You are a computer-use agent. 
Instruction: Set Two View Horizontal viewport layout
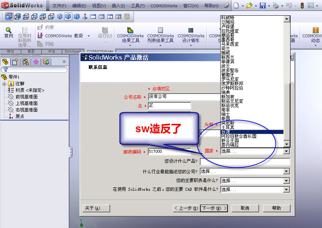point(101,16)
